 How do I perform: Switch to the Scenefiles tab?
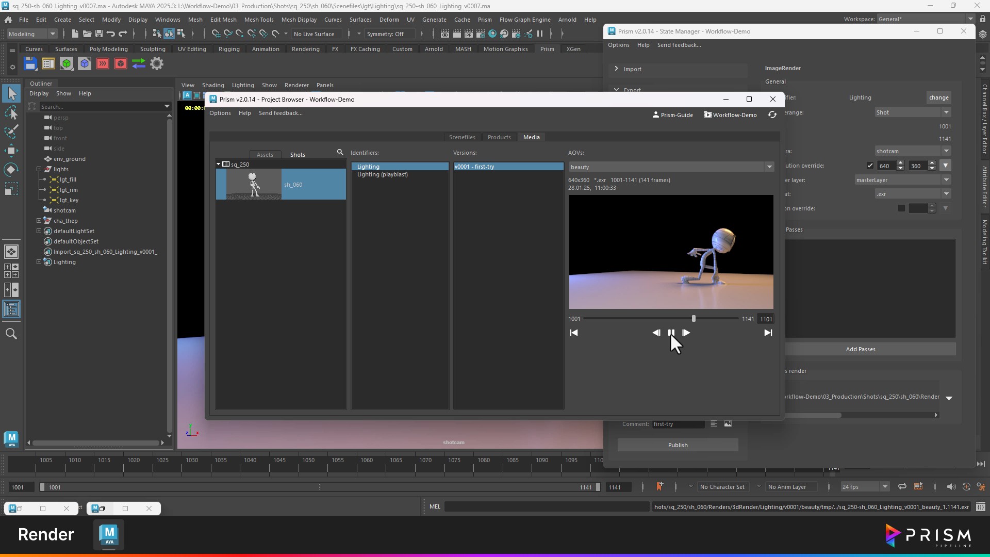click(462, 137)
